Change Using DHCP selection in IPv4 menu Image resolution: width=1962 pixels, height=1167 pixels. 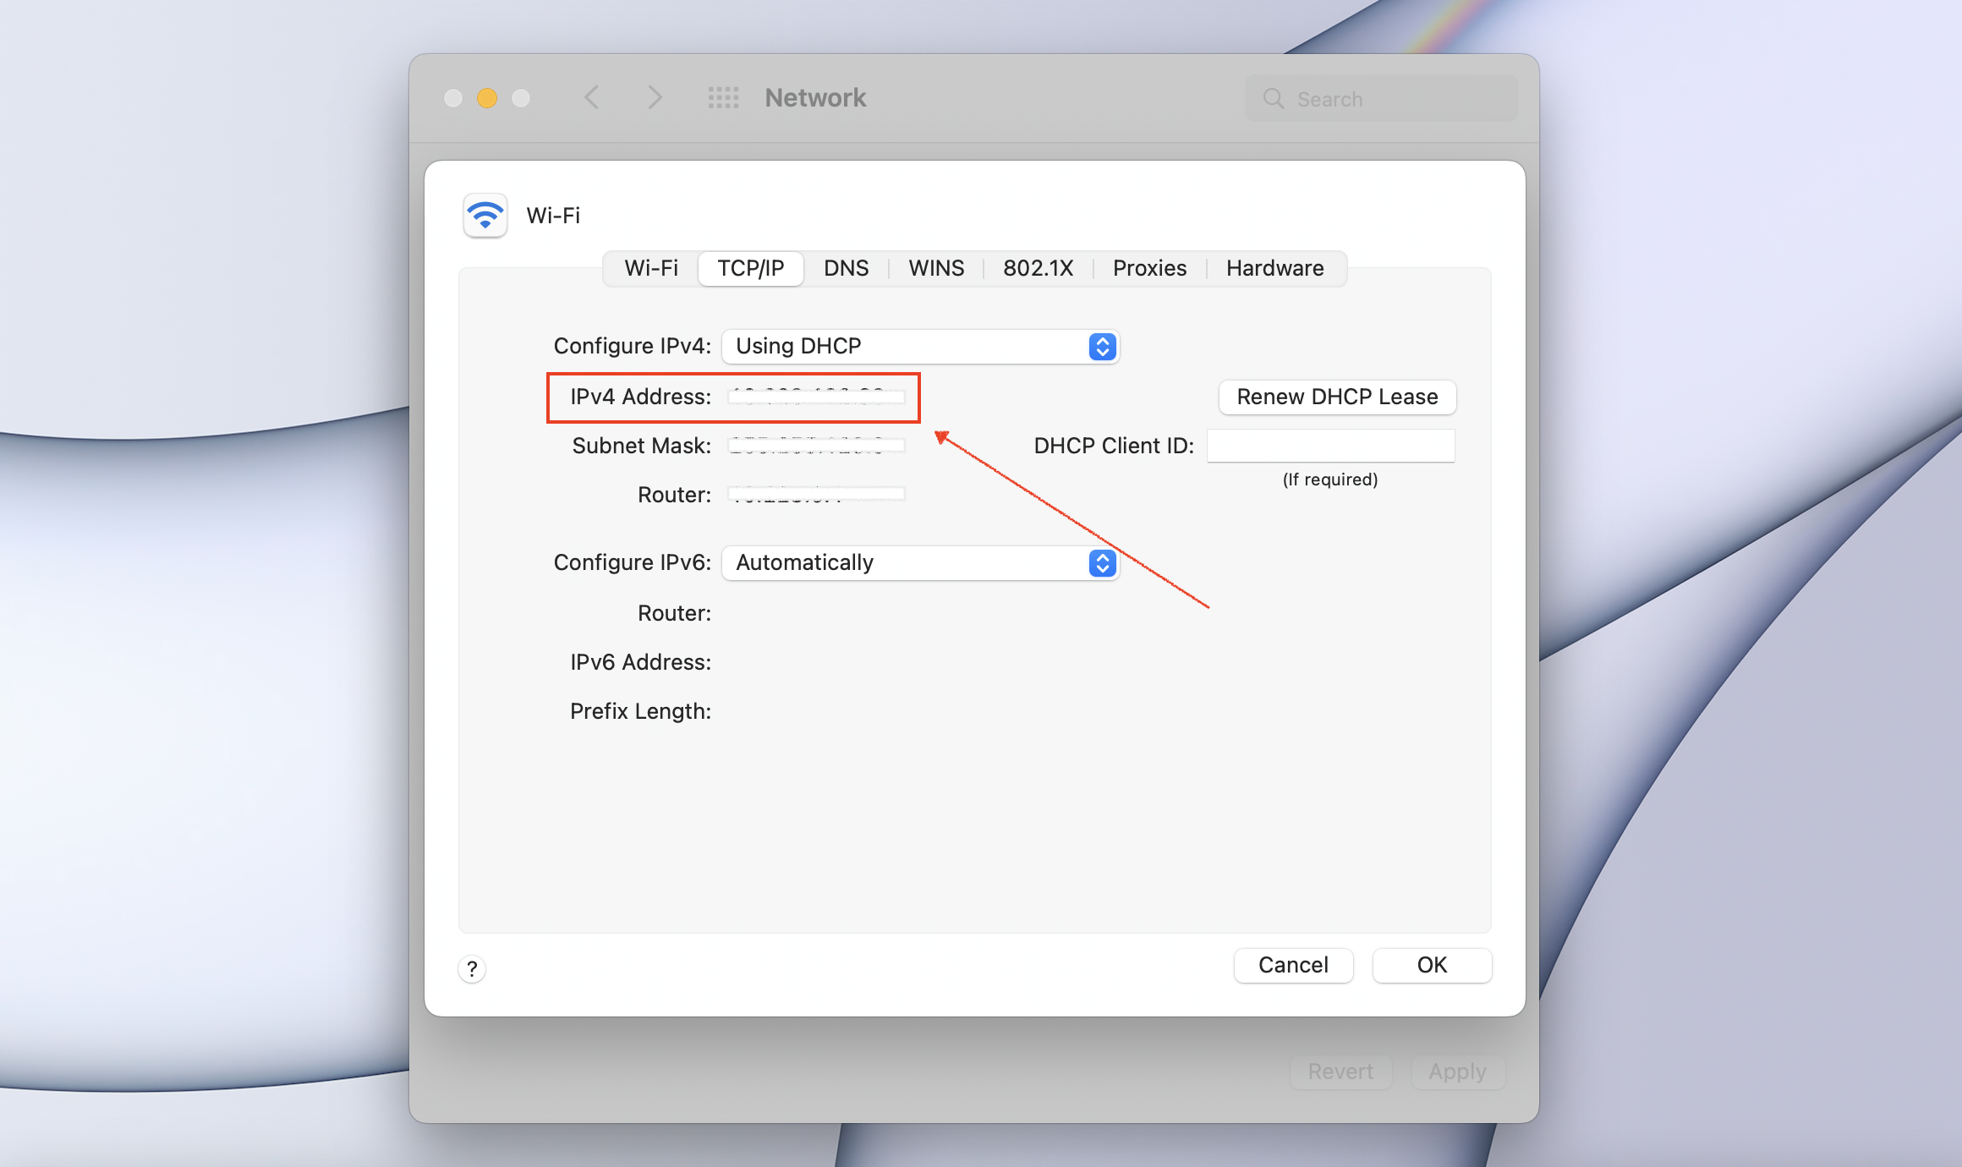point(798,346)
